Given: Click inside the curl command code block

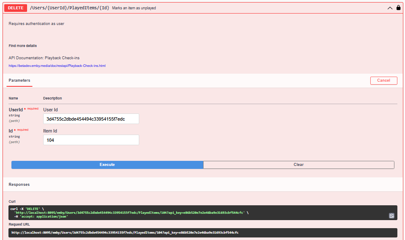Looking at the screenshot, I should 203,212.
